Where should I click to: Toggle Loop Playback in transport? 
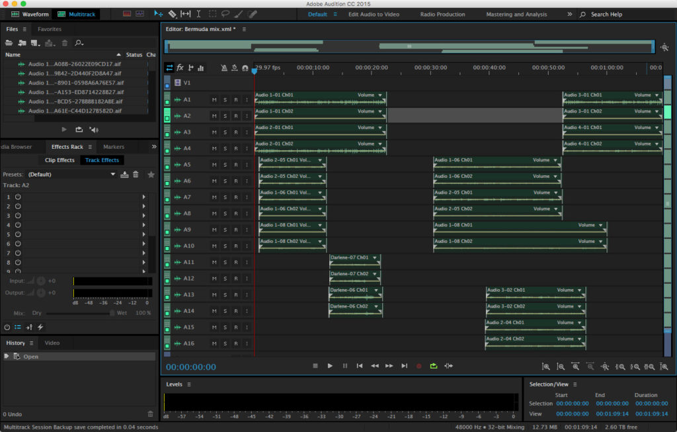coord(434,366)
